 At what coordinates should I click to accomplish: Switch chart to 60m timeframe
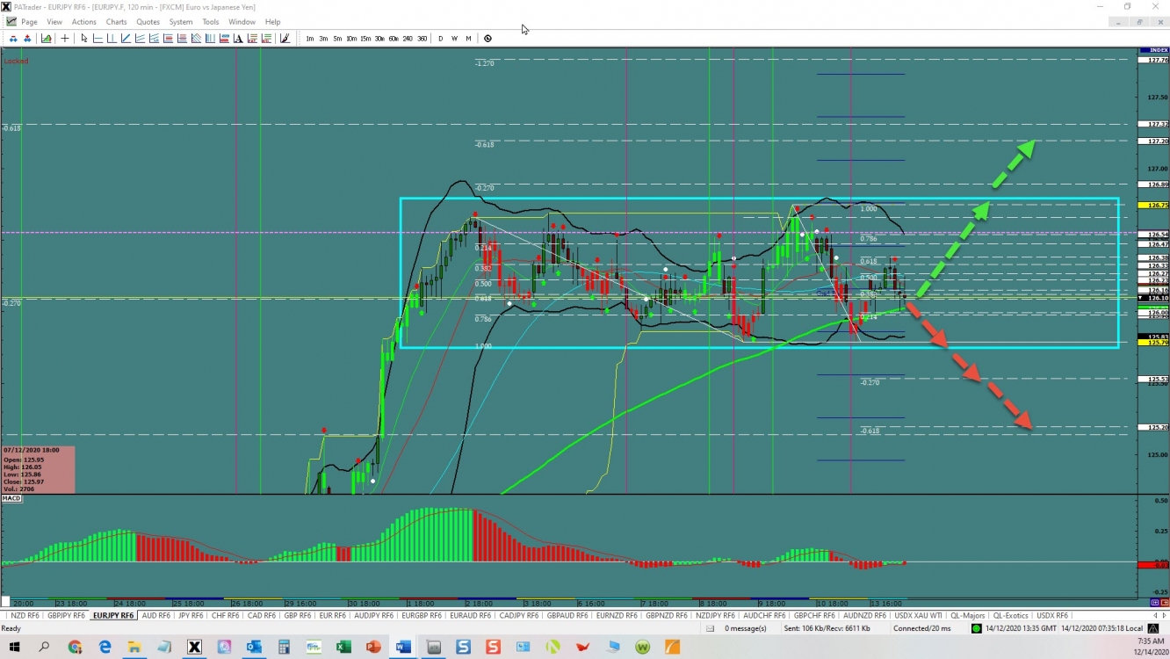(394, 39)
